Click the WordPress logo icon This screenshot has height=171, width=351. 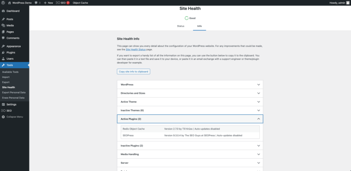tap(3, 3)
